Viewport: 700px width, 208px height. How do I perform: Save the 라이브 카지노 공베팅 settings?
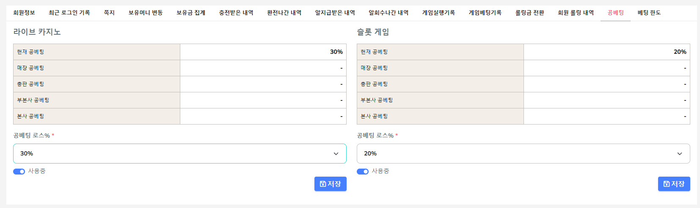pos(330,184)
